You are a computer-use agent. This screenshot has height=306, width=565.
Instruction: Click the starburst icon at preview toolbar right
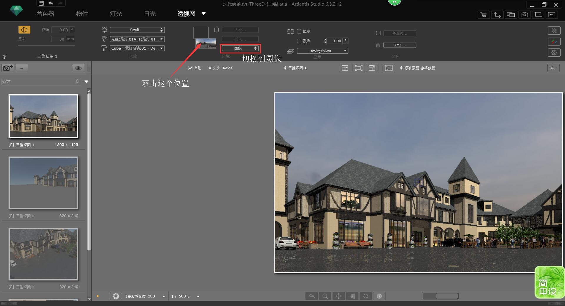553,68
